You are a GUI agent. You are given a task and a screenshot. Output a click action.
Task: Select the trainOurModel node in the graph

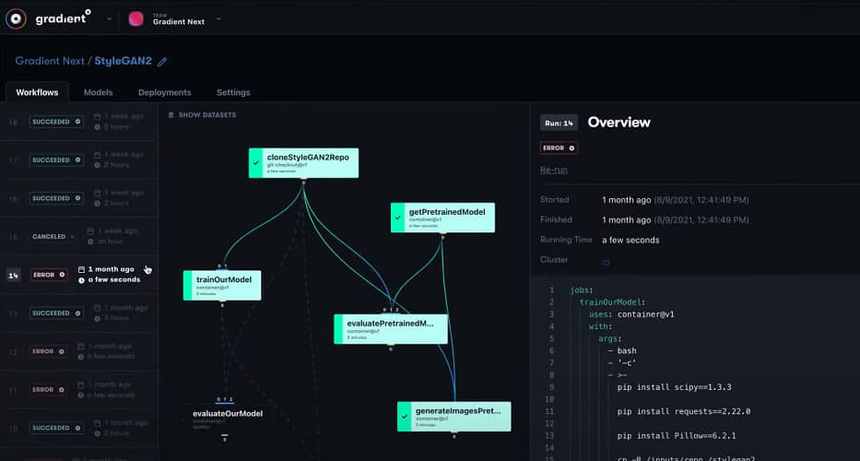pyautogui.click(x=222, y=285)
